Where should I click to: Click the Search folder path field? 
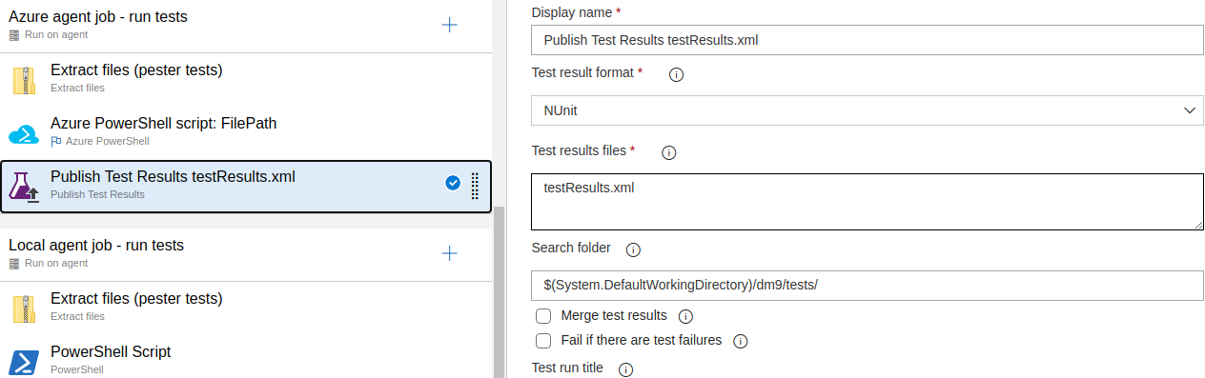click(868, 286)
